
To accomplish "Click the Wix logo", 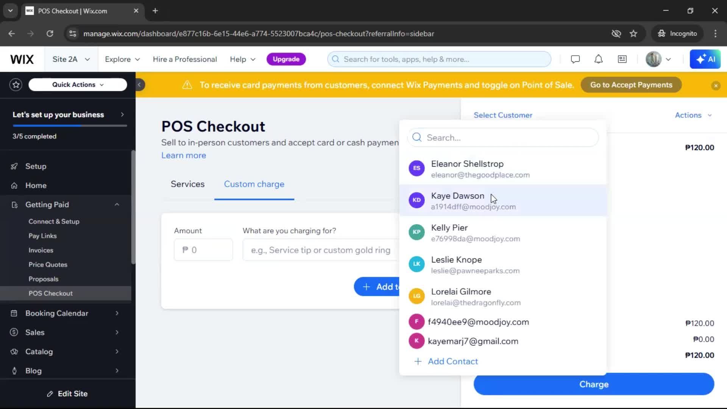I will pyautogui.click(x=22, y=59).
